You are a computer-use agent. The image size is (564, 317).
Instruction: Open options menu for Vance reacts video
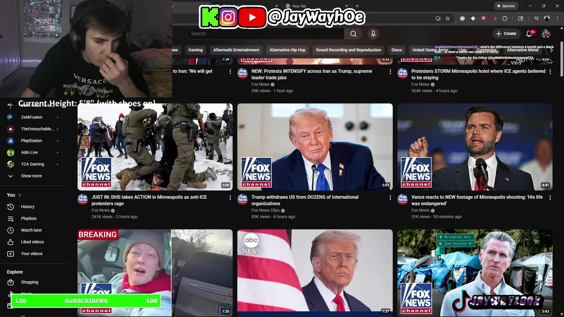(x=550, y=198)
